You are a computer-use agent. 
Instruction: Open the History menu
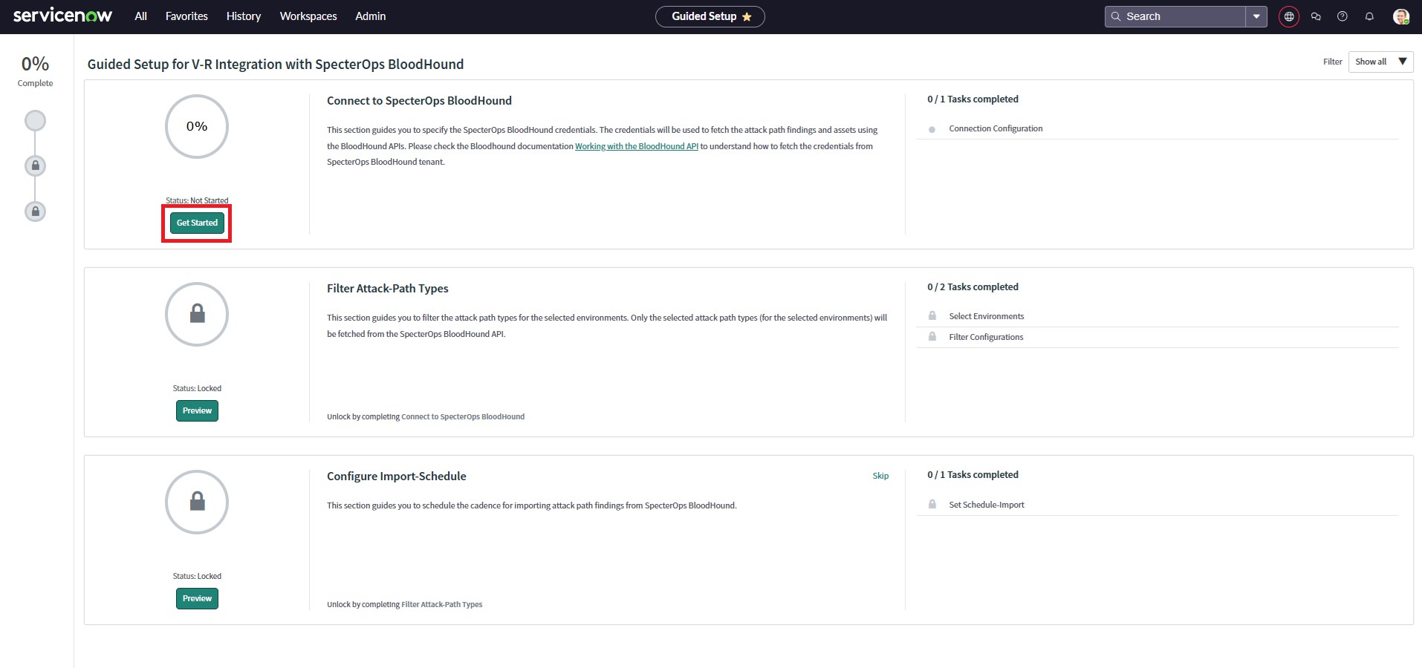244,16
